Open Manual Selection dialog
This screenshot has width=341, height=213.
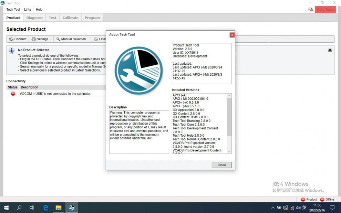click(x=72, y=39)
